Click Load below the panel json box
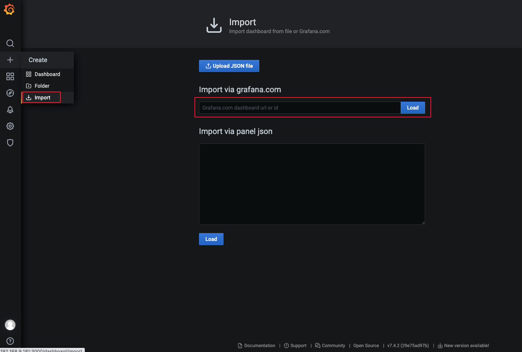The width and height of the screenshot is (522, 352). pyautogui.click(x=211, y=239)
